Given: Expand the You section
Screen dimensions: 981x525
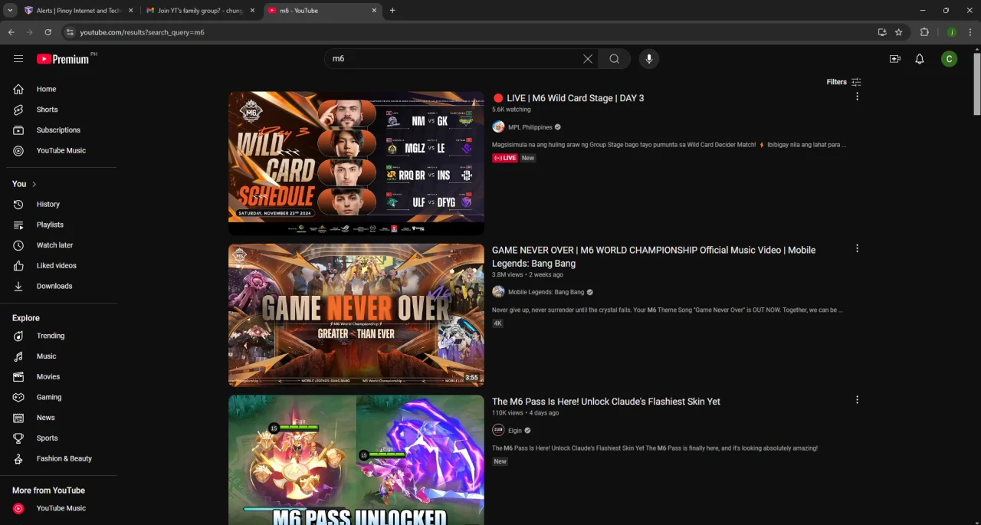Looking at the screenshot, I should point(25,184).
